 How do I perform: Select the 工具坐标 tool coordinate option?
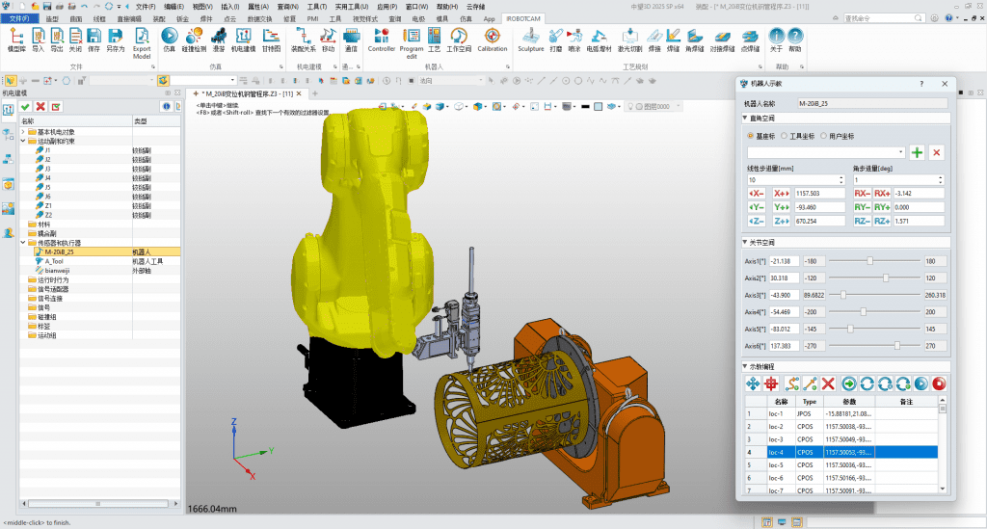pyautogui.click(x=784, y=136)
